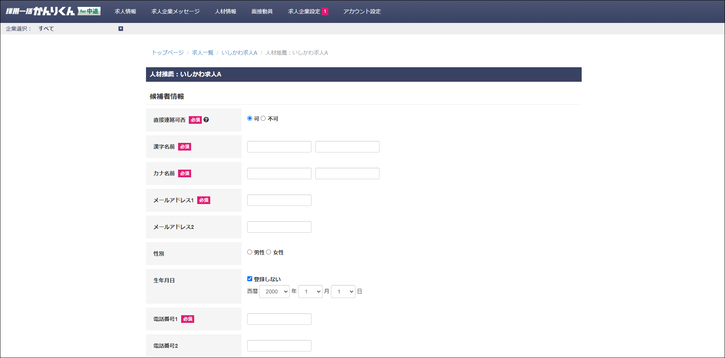Focus the メールアドレス1 input field
This screenshot has width=725, height=358.
click(x=279, y=200)
